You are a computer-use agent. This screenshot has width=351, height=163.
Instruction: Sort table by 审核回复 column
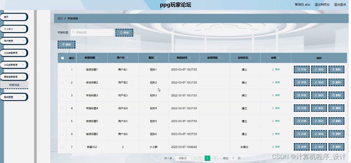[x=220, y=58]
